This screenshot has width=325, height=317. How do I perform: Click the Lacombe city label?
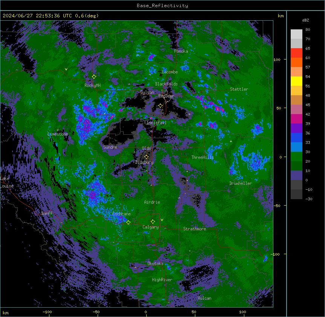tap(170, 72)
